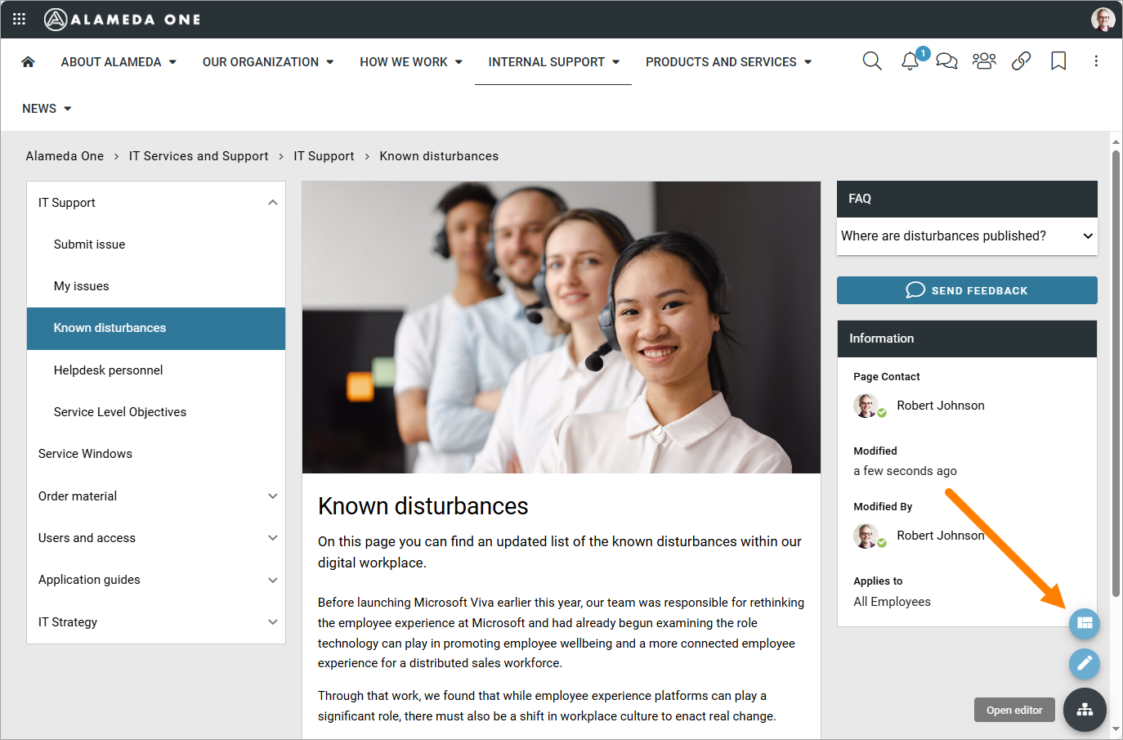Click the dark sitemap floating button
The height and width of the screenshot is (740, 1123).
1085,710
